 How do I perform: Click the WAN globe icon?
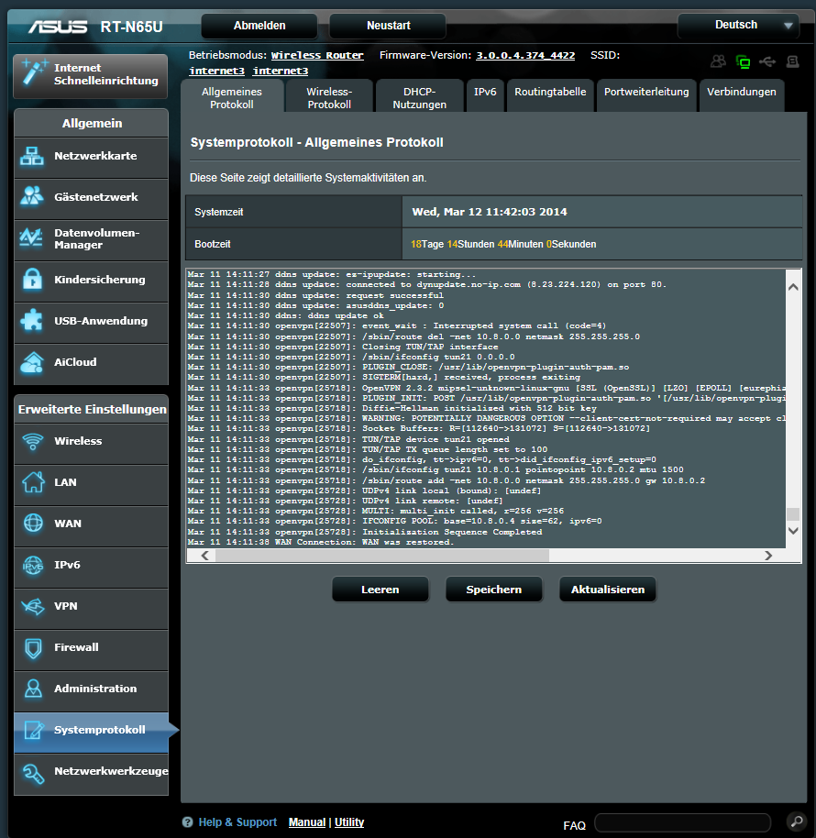33,524
